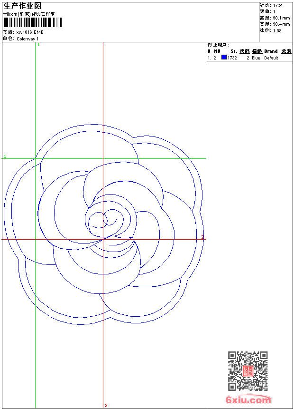Click the Brand column header
This screenshot has width=294, height=409.
[271, 51]
